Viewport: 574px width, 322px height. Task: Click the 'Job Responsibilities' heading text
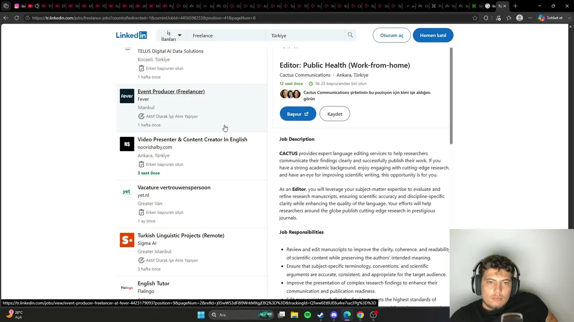pyautogui.click(x=301, y=232)
